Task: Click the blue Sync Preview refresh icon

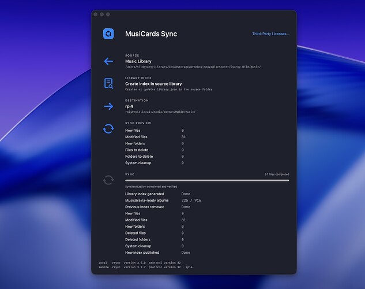Action: 108,129
